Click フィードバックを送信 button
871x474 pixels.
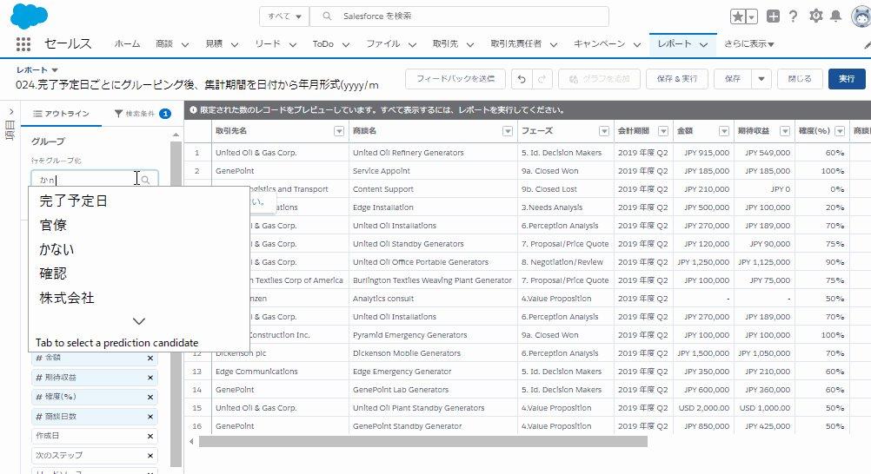455,79
